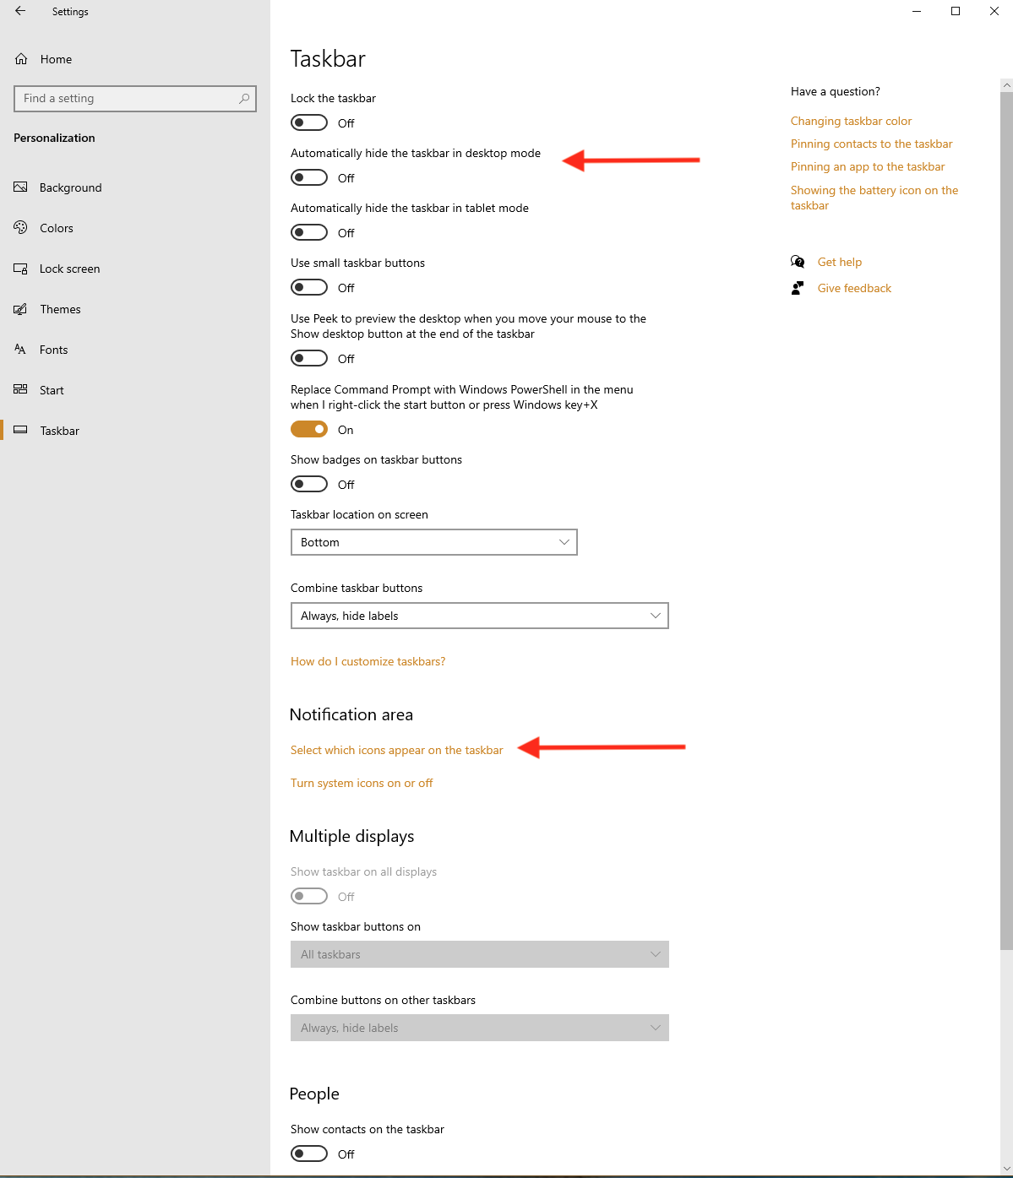
Task: Open Background via its picture icon
Action: 21,187
